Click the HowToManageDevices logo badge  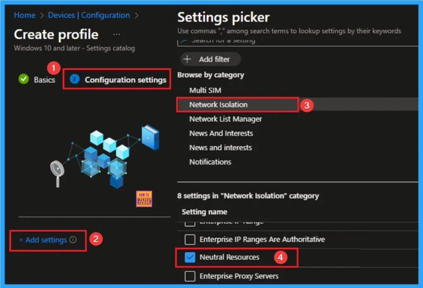coord(144,199)
